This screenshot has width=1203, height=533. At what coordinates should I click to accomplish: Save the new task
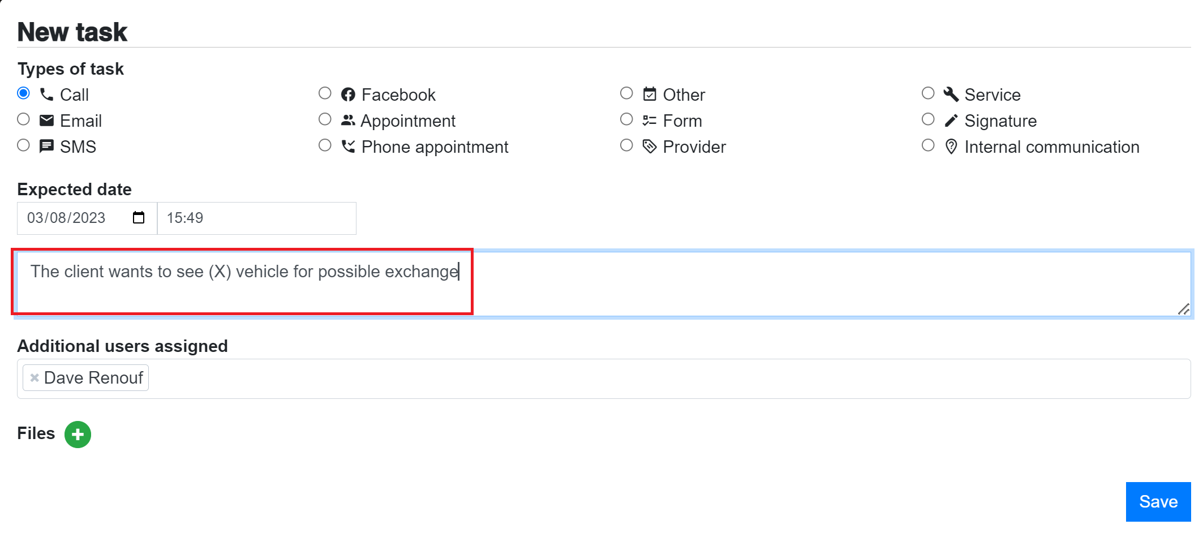pos(1158,502)
